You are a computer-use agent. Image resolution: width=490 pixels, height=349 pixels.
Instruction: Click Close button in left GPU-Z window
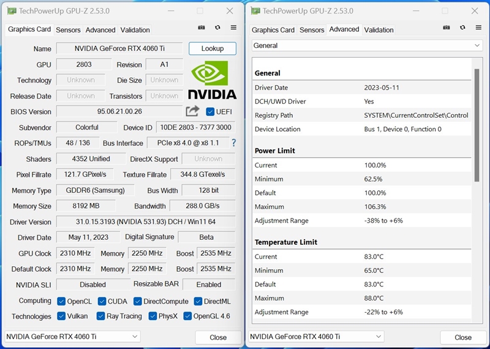pos(218,337)
